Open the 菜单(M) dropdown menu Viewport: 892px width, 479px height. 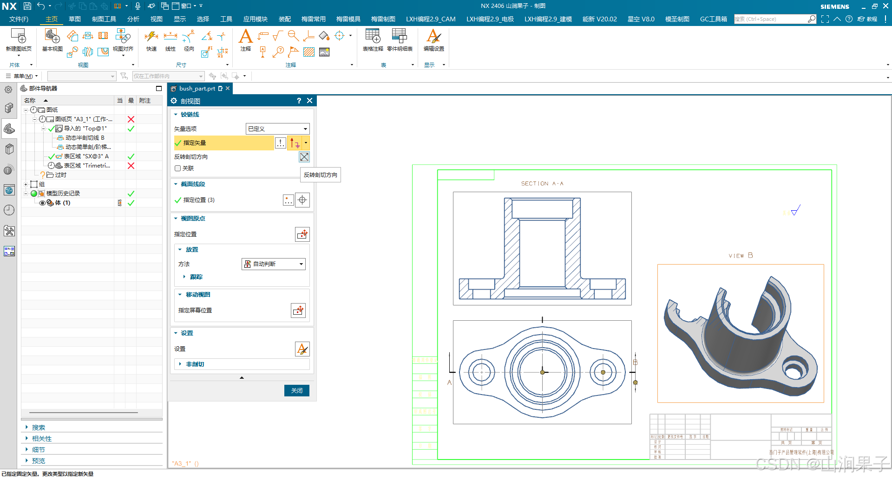[x=22, y=76]
